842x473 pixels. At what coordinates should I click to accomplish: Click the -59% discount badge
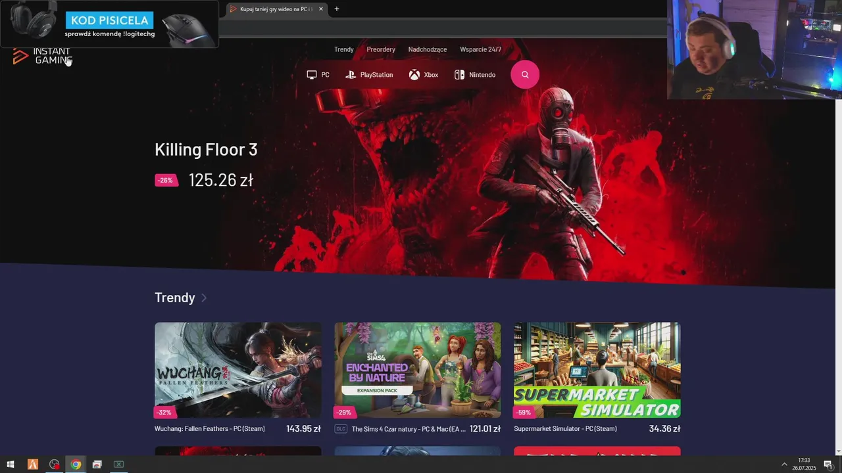(x=523, y=413)
